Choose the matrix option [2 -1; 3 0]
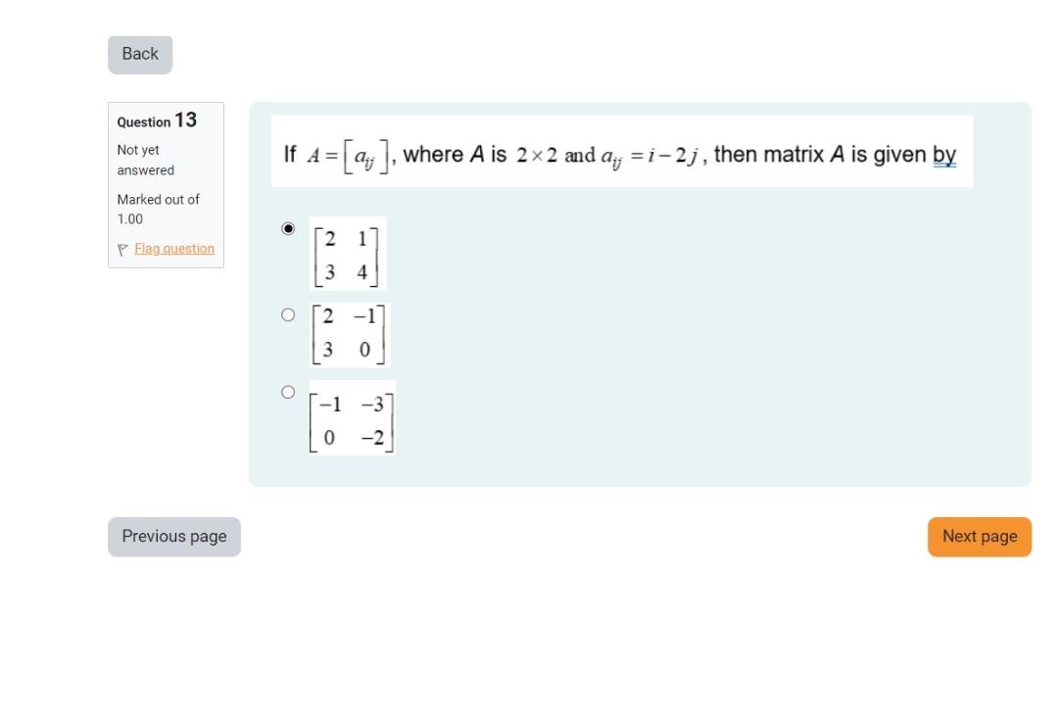 (289, 314)
